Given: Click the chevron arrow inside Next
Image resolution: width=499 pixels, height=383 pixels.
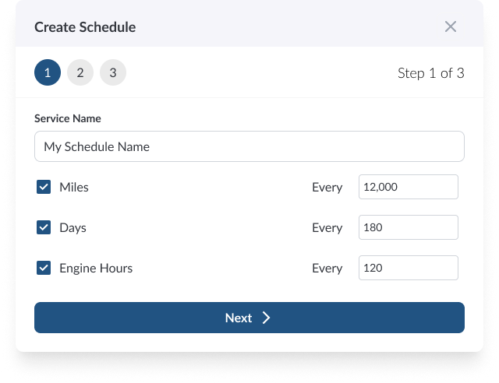Looking at the screenshot, I should point(266,318).
